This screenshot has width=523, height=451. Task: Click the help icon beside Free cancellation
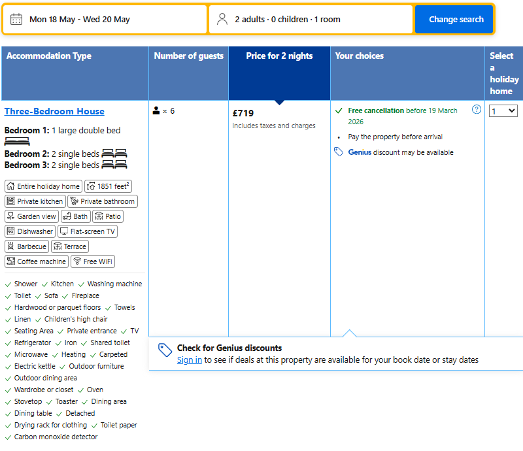click(477, 110)
